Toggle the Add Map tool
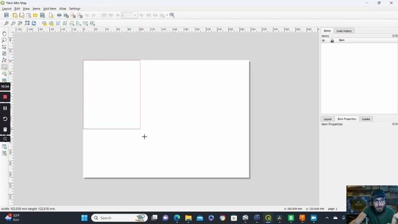Image resolution: width=398 pixels, height=224 pixels. 4,67
